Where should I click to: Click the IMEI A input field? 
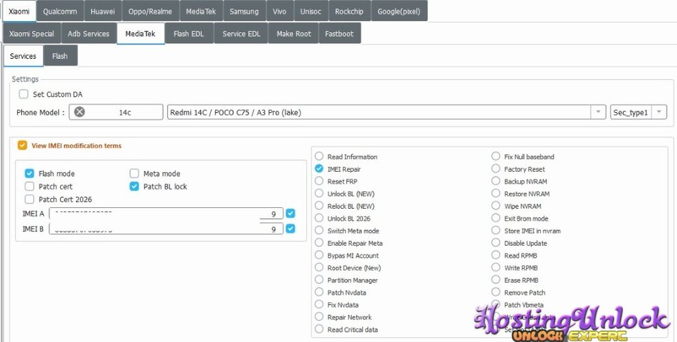[x=166, y=213]
